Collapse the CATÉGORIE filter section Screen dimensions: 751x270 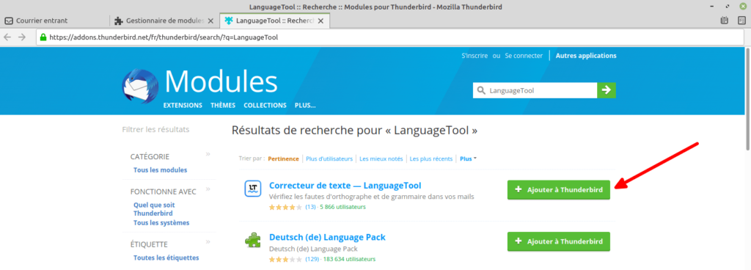pyautogui.click(x=208, y=154)
